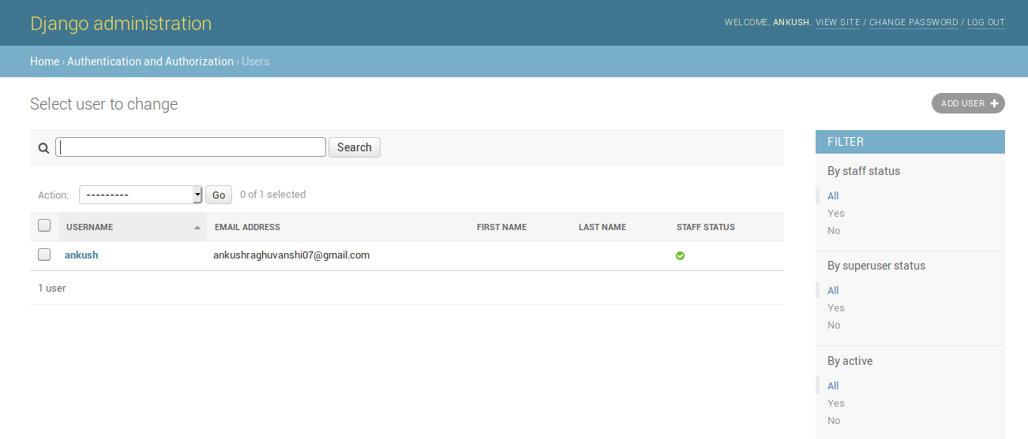Click the Go button
Image resolution: width=1028 pixels, height=439 pixels.
219,195
